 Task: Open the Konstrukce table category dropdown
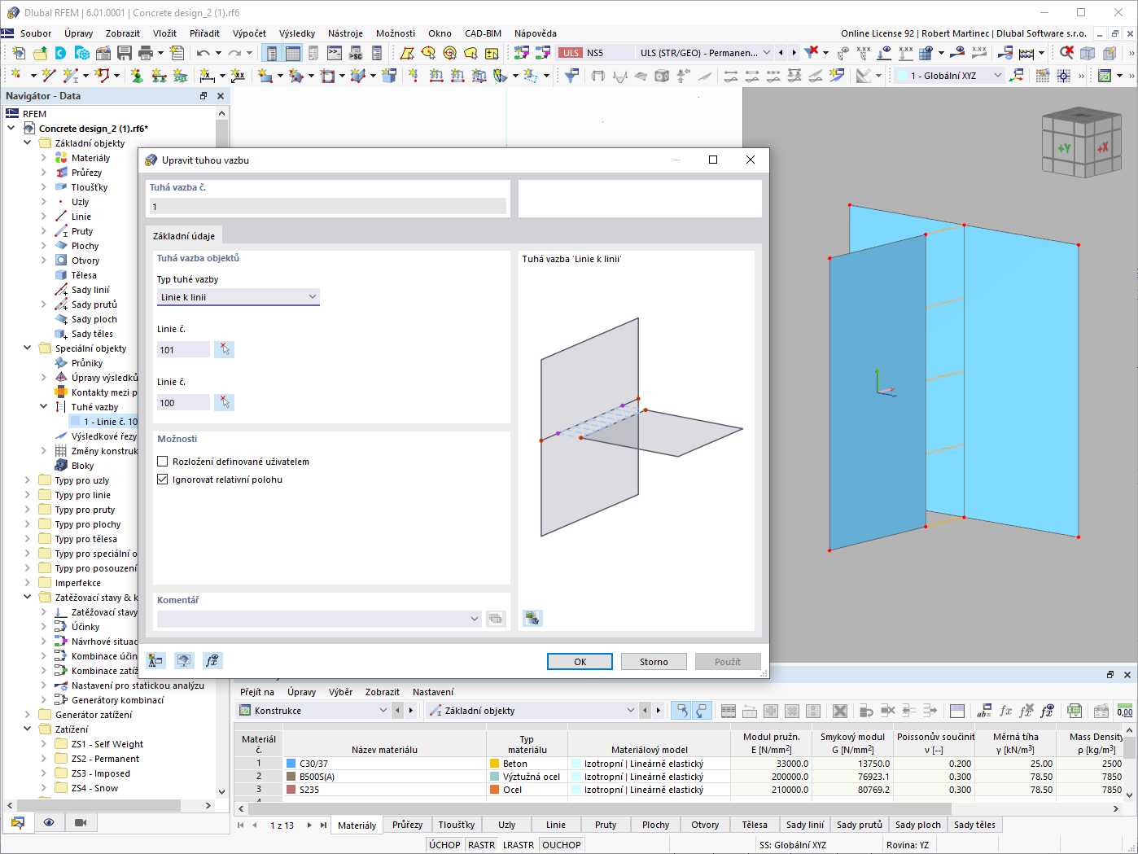(x=383, y=711)
